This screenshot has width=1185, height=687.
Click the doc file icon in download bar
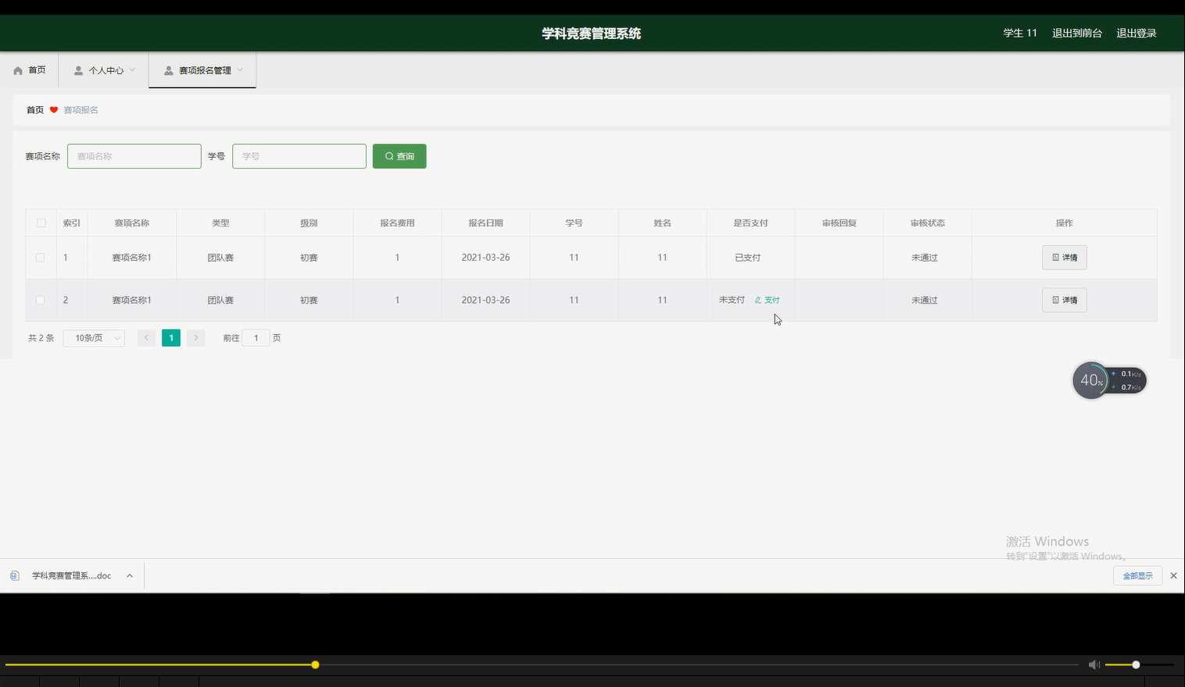coord(15,575)
